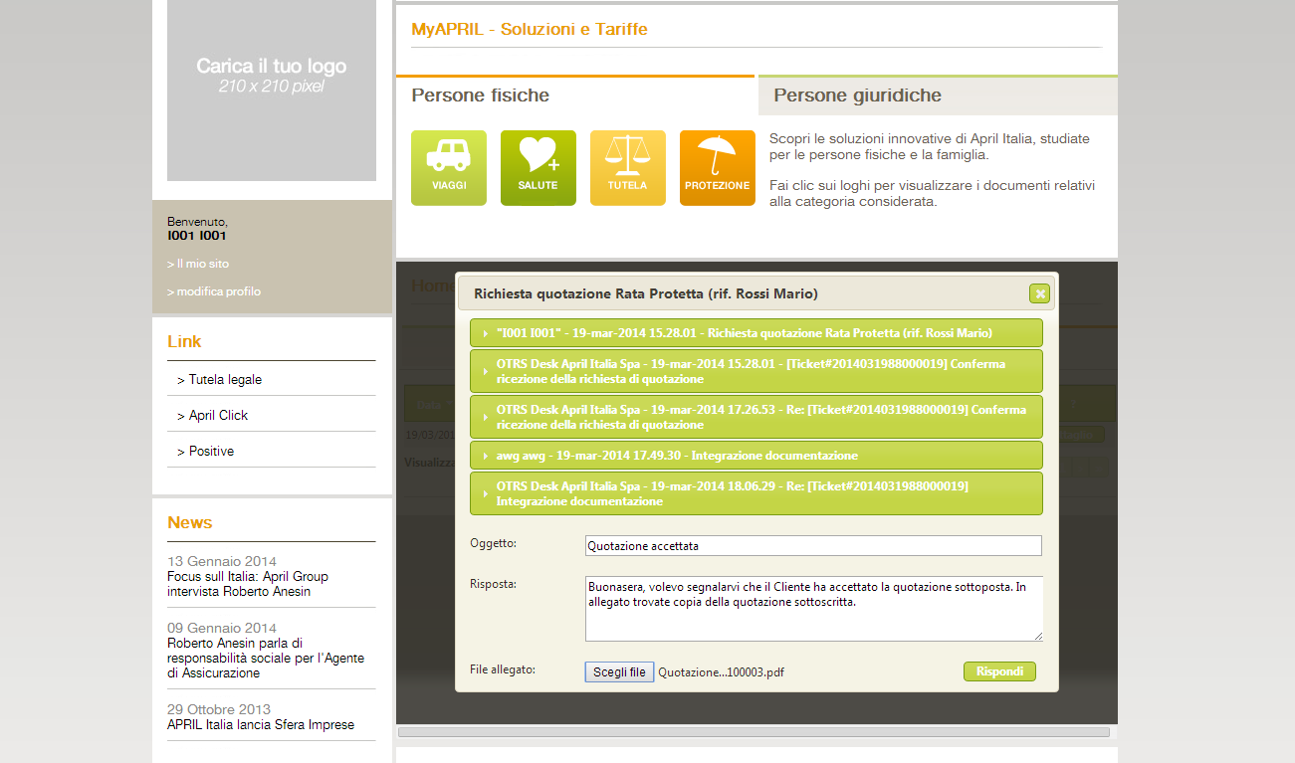Viewport: 1295px width, 763px height.
Task: Open the Roberto Anesin responsabilità sociale news
Action: (266, 658)
